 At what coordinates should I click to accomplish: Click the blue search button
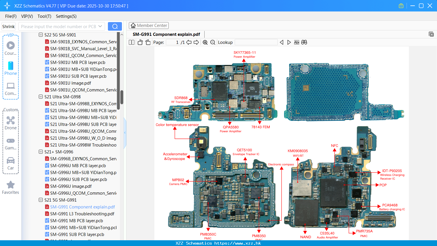(115, 26)
